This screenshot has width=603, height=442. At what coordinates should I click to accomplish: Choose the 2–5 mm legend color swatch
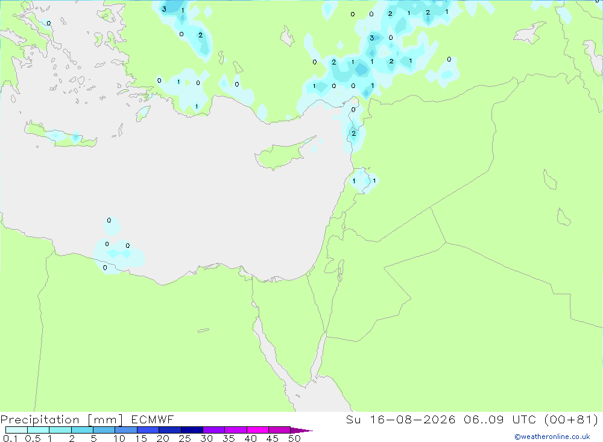[82, 430]
